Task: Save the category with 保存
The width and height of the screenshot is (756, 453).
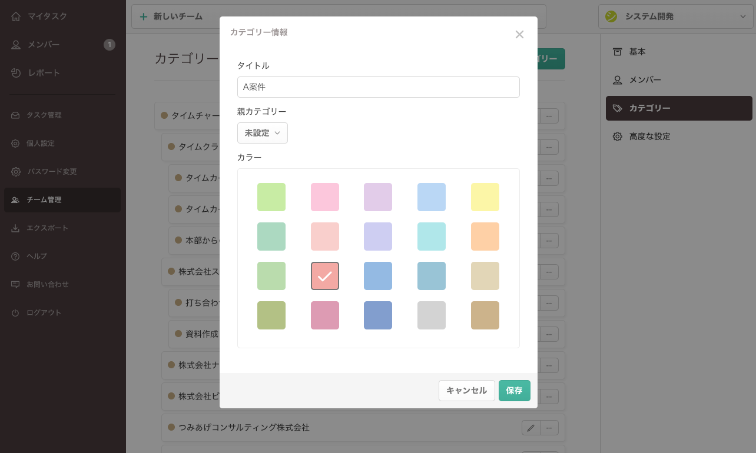Action: [514, 390]
